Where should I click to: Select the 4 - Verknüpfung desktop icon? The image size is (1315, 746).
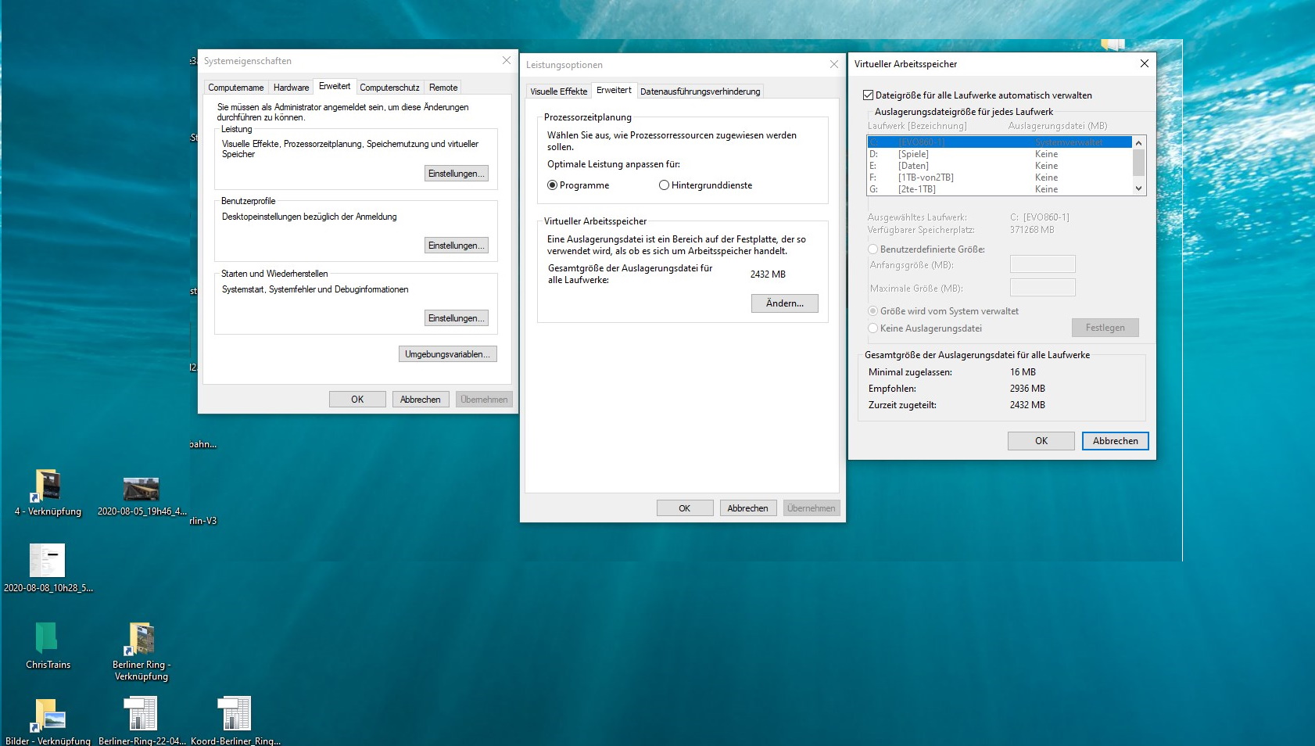(x=48, y=486)
